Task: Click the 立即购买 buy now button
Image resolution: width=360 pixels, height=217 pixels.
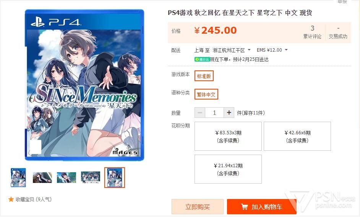Action: tap(198, 207)
